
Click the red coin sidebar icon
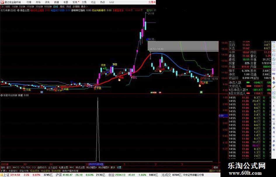click(274, 78)
